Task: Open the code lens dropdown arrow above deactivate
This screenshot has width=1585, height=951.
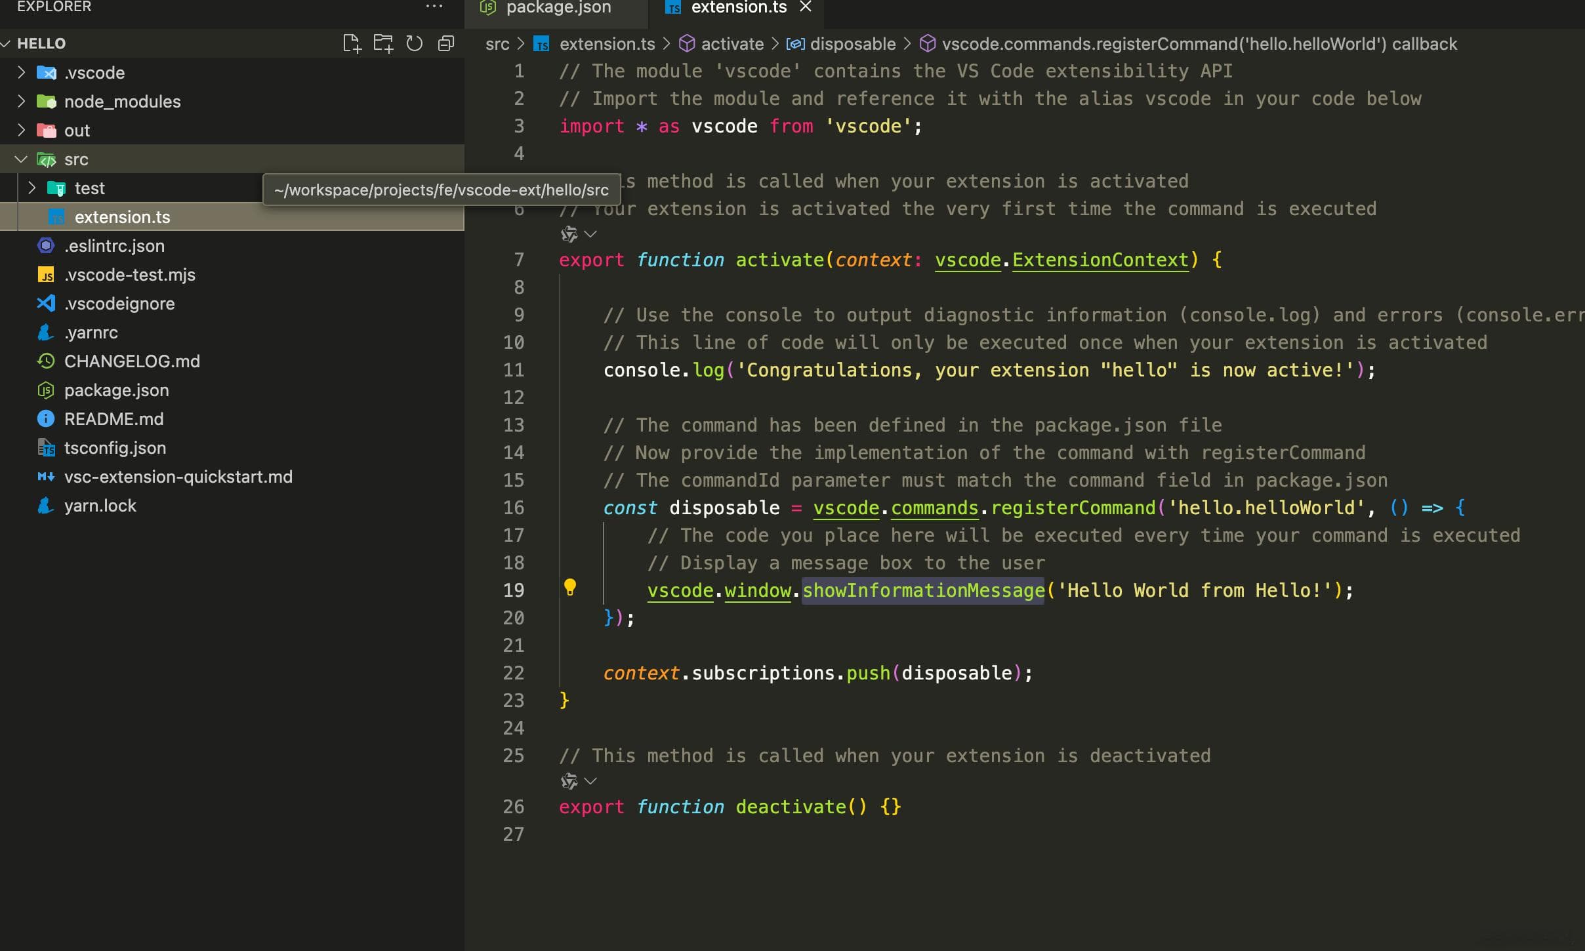Action: pos(590,781)
